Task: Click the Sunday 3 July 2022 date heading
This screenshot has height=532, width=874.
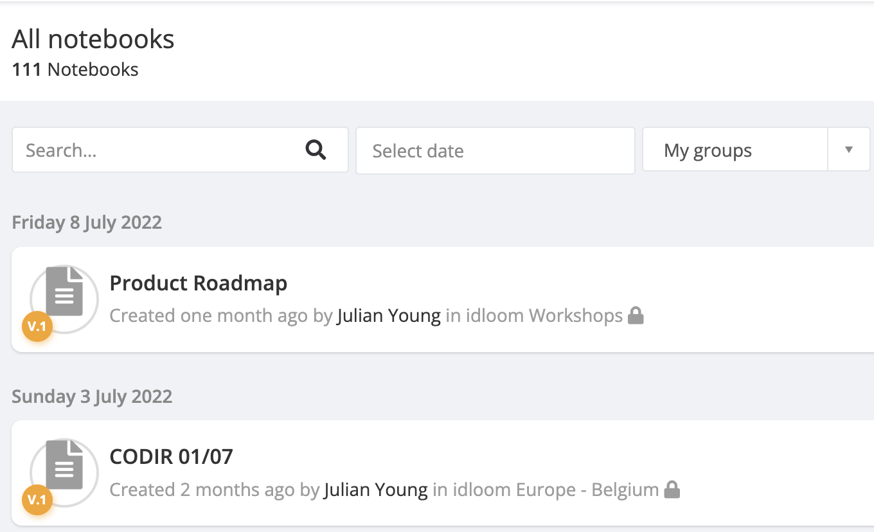Action: point(92,396)
